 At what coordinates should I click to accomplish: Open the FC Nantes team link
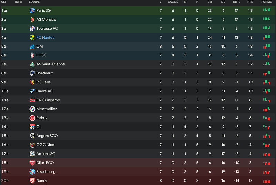[45, 38]
